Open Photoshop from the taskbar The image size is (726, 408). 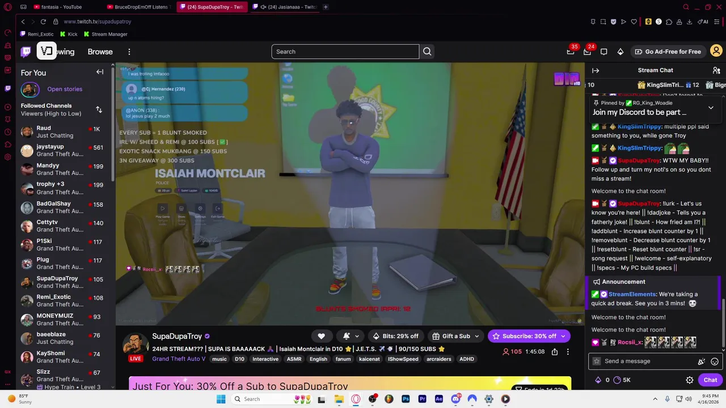coord(406,399)
